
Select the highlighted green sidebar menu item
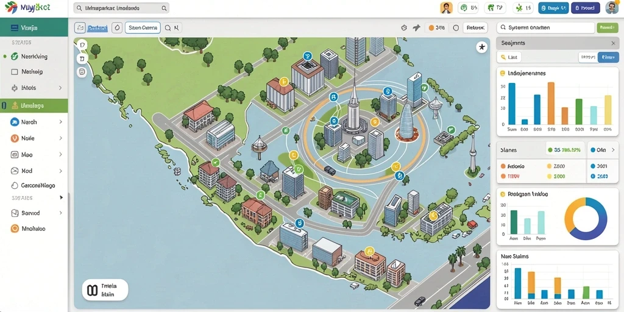[34, 105]
